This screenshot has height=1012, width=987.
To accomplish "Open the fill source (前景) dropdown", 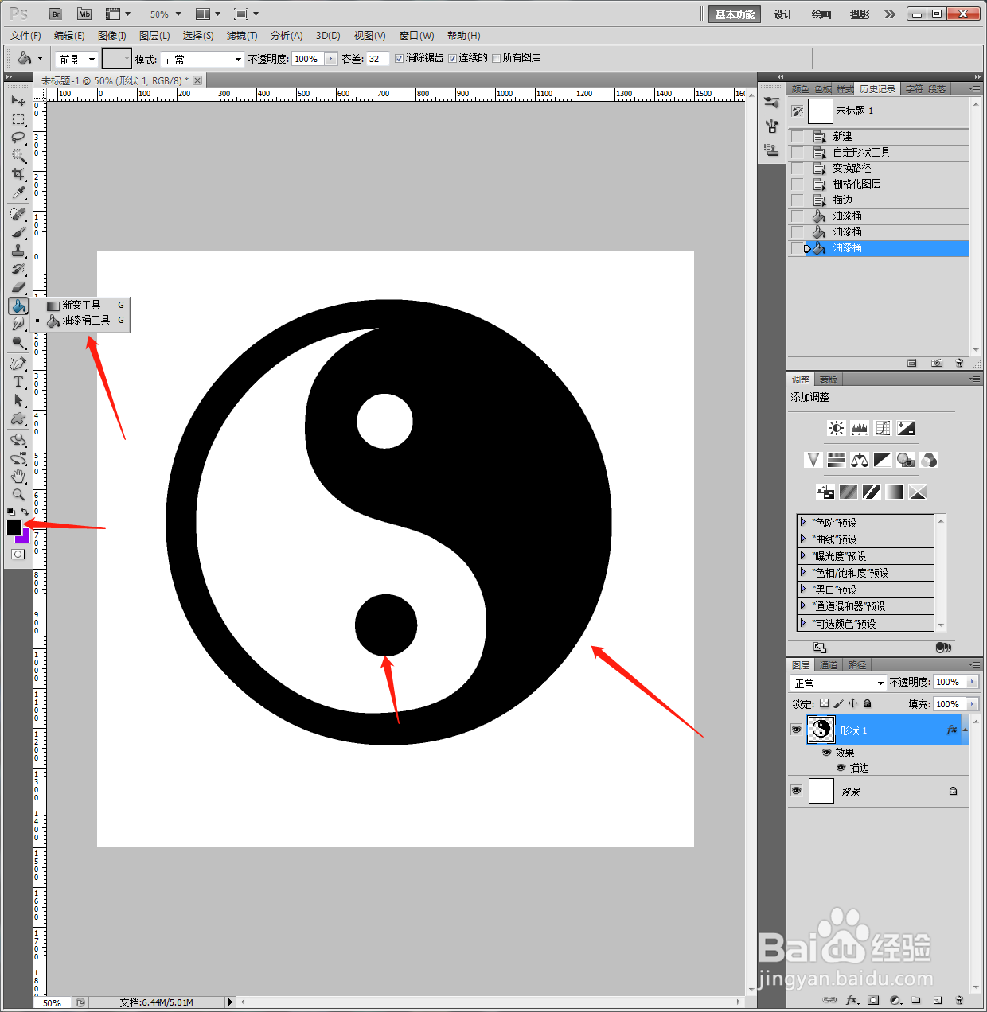I will coord(77,59).
